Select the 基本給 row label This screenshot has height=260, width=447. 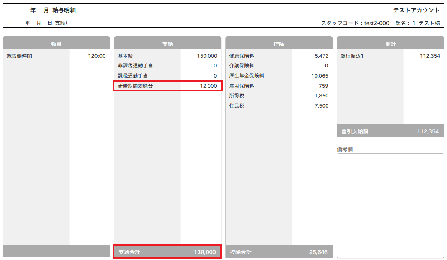coord(125,56)
